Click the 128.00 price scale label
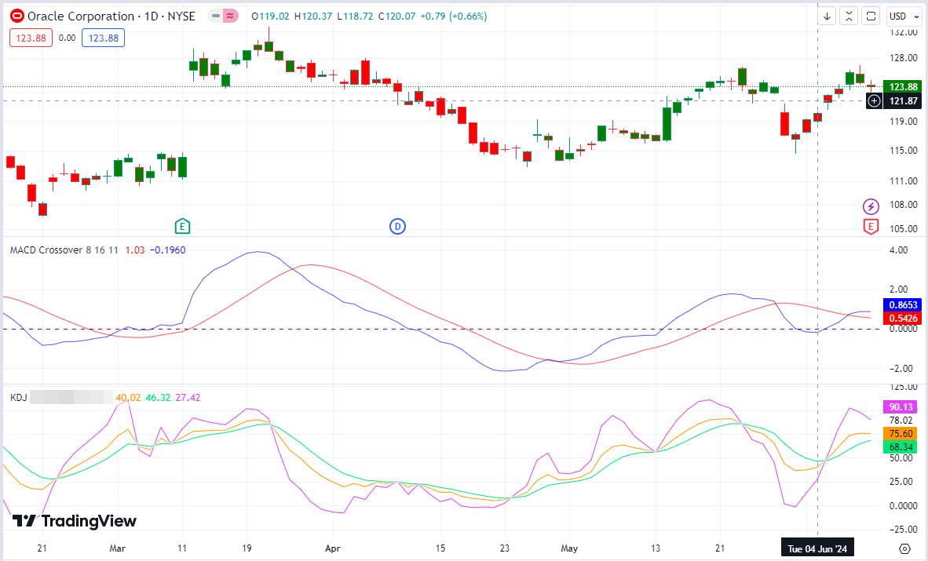This screenshot has width=928, height=561. pos(903,58)
